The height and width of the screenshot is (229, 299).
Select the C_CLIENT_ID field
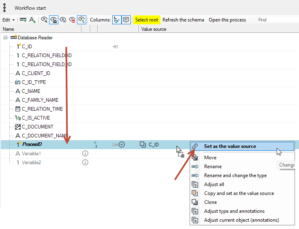coord(36,73)
